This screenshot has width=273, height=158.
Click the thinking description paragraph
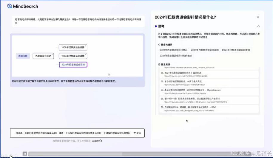[209, 36]
